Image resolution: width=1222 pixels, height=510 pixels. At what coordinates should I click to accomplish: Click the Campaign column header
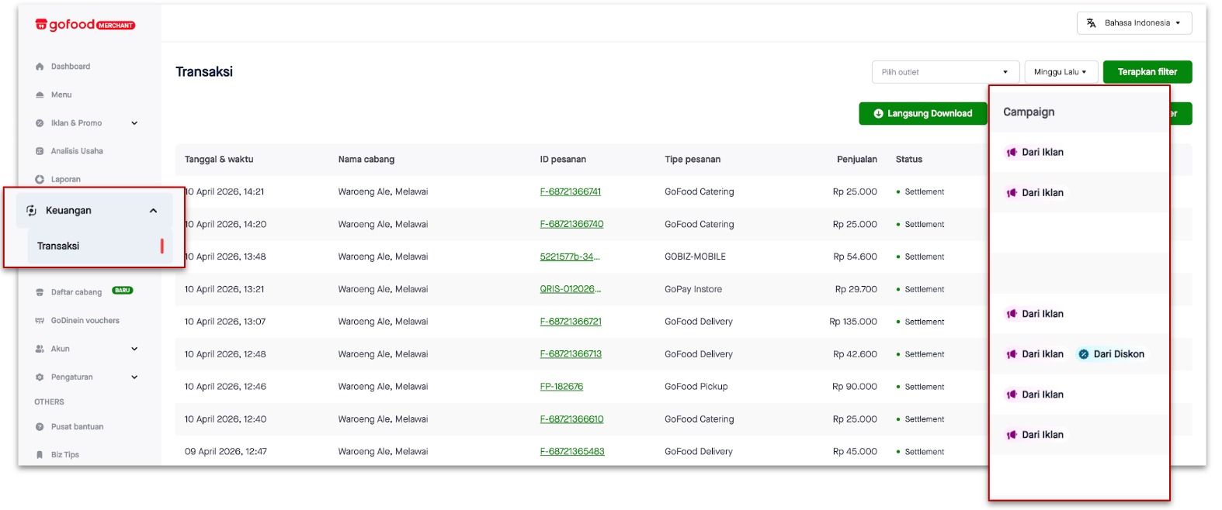(1029, 112)
